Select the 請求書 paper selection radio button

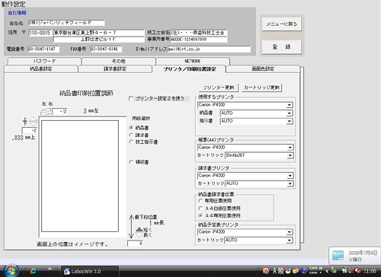131,135
